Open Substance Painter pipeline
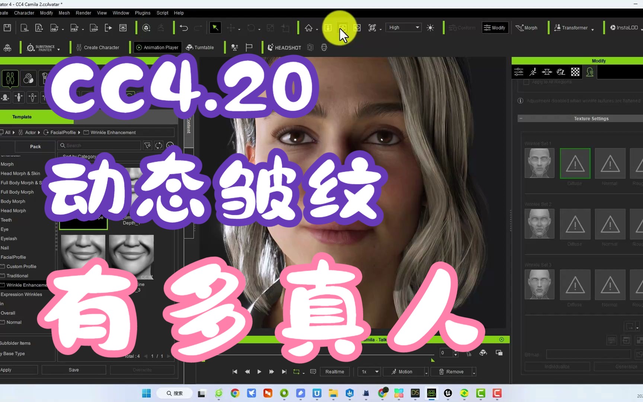 click(41, 48)
